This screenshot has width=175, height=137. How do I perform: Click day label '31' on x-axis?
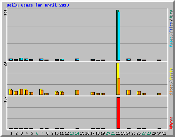pyautogui.click(x=164, y=133)
